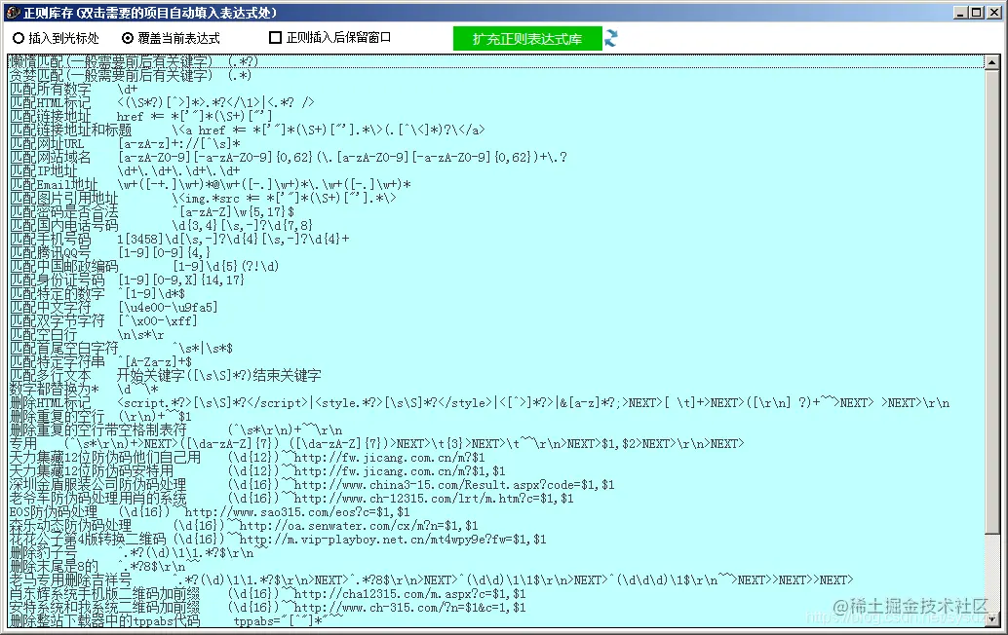The image size is (1008, 635).
Task: Select the 匹配网站域名 row
Action: point(495,158)
